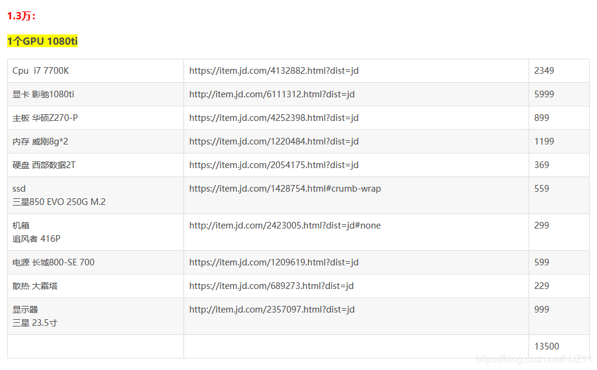Open the hard disk link item 2054175
597x370 pixels.
[x=274, y=165]
